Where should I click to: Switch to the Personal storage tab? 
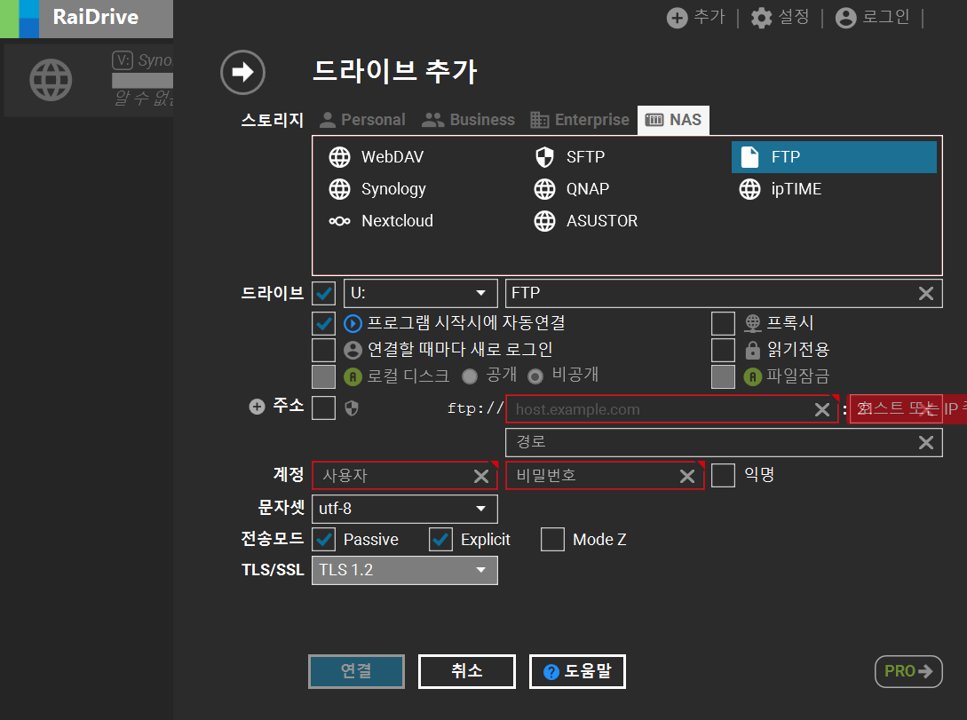[x=362, y=120]
